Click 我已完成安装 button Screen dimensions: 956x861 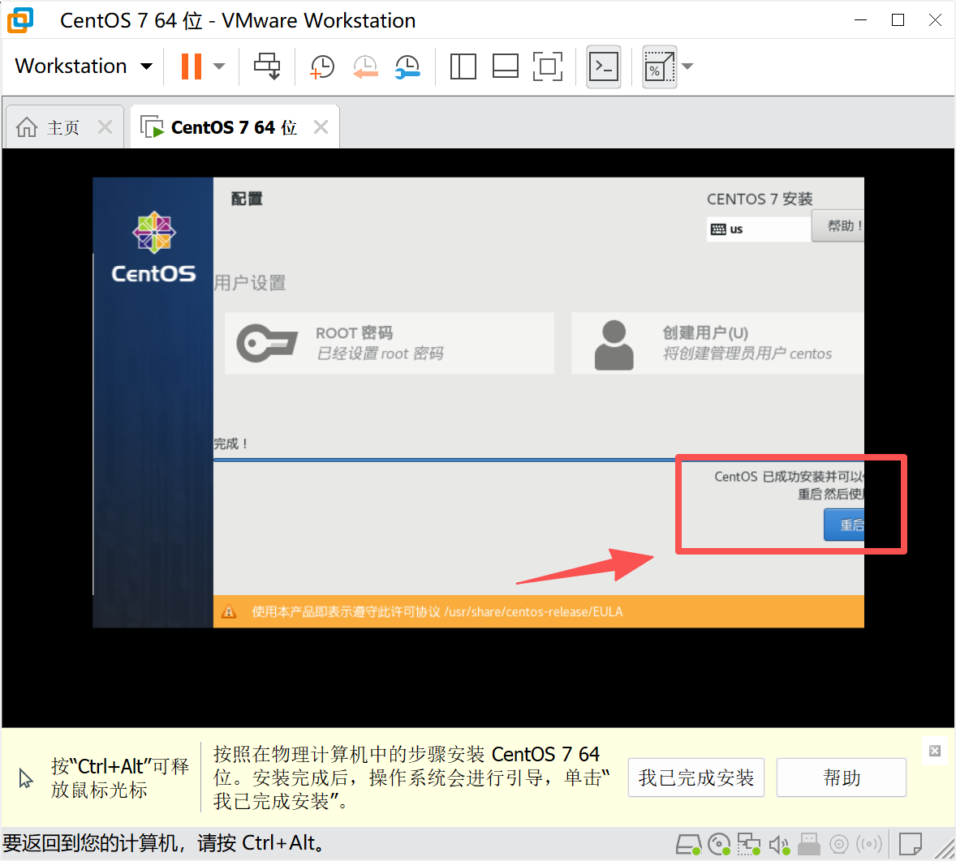click(695, 777)
